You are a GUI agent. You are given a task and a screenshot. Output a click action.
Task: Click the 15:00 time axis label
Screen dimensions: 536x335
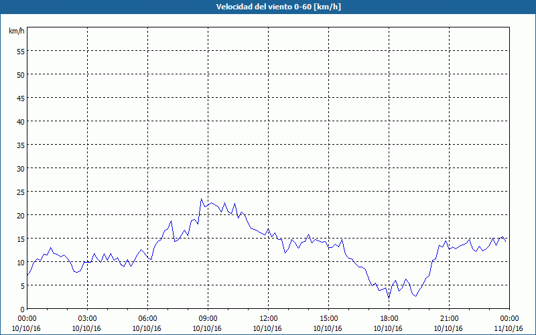(328, 318)
